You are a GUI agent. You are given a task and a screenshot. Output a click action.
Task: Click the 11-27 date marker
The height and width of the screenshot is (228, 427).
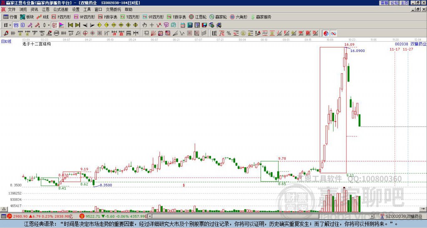(408, 49)
